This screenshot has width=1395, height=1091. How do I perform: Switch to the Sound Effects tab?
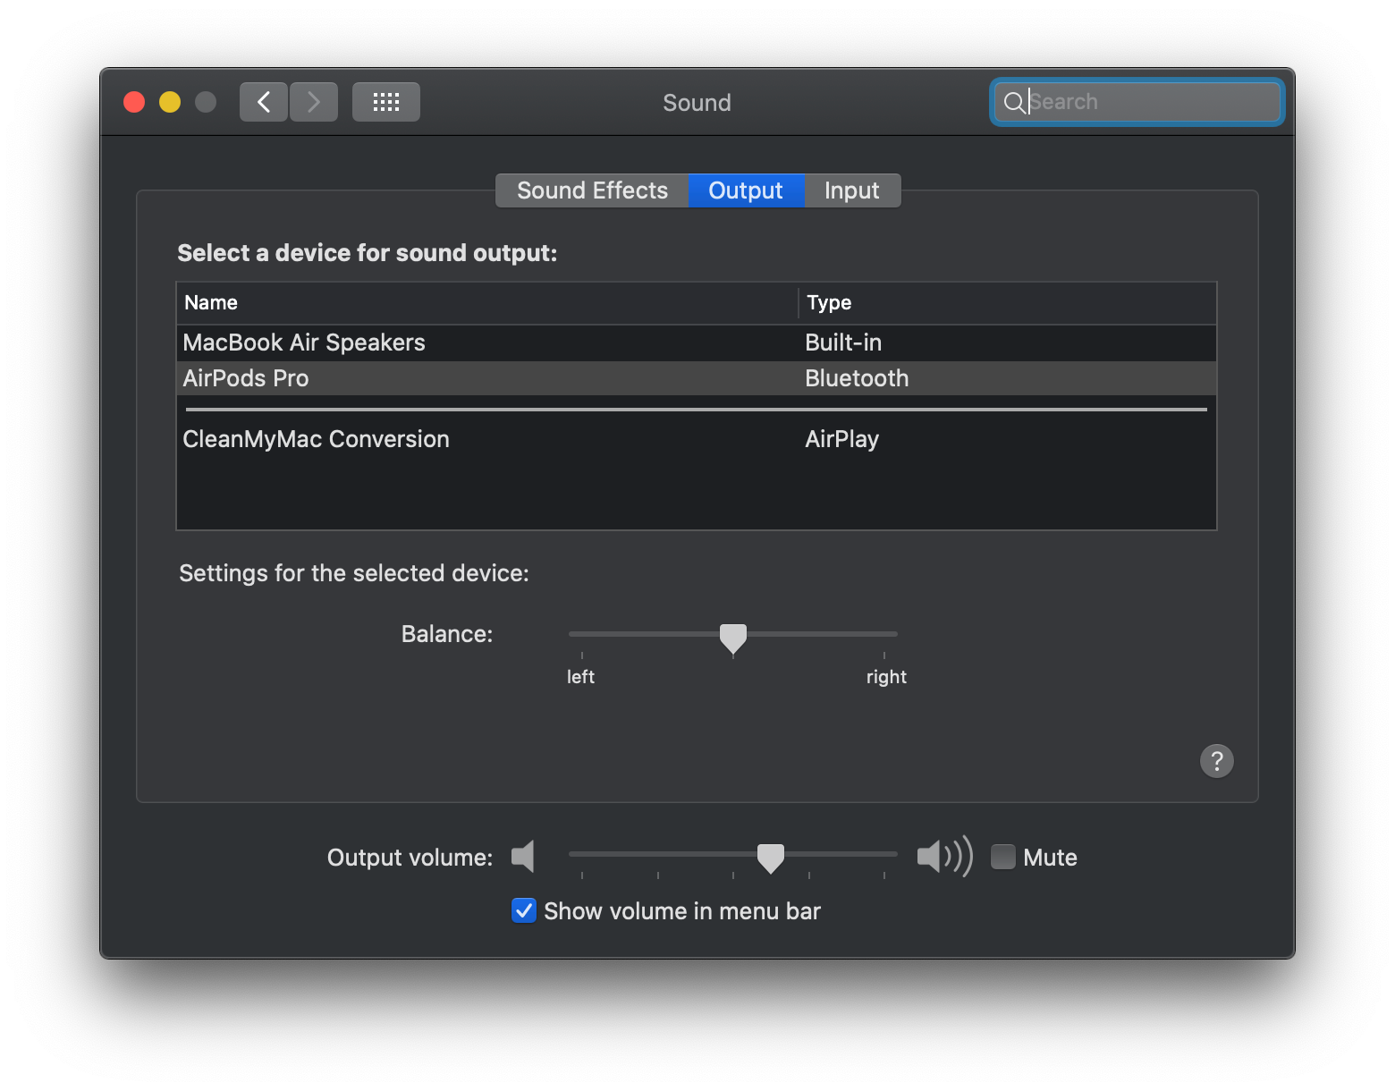tap(591, 190)
